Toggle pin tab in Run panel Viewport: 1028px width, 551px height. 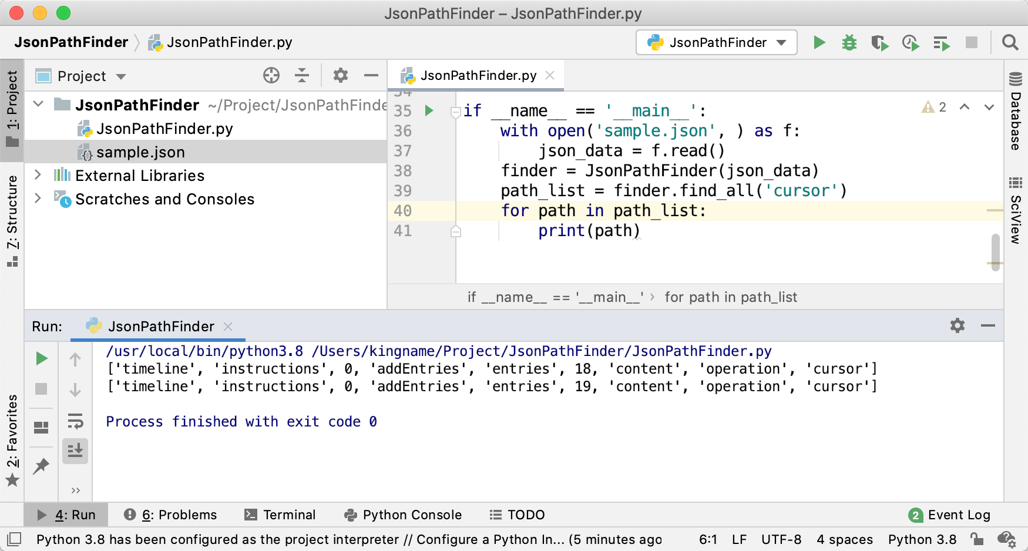point(41,466)
